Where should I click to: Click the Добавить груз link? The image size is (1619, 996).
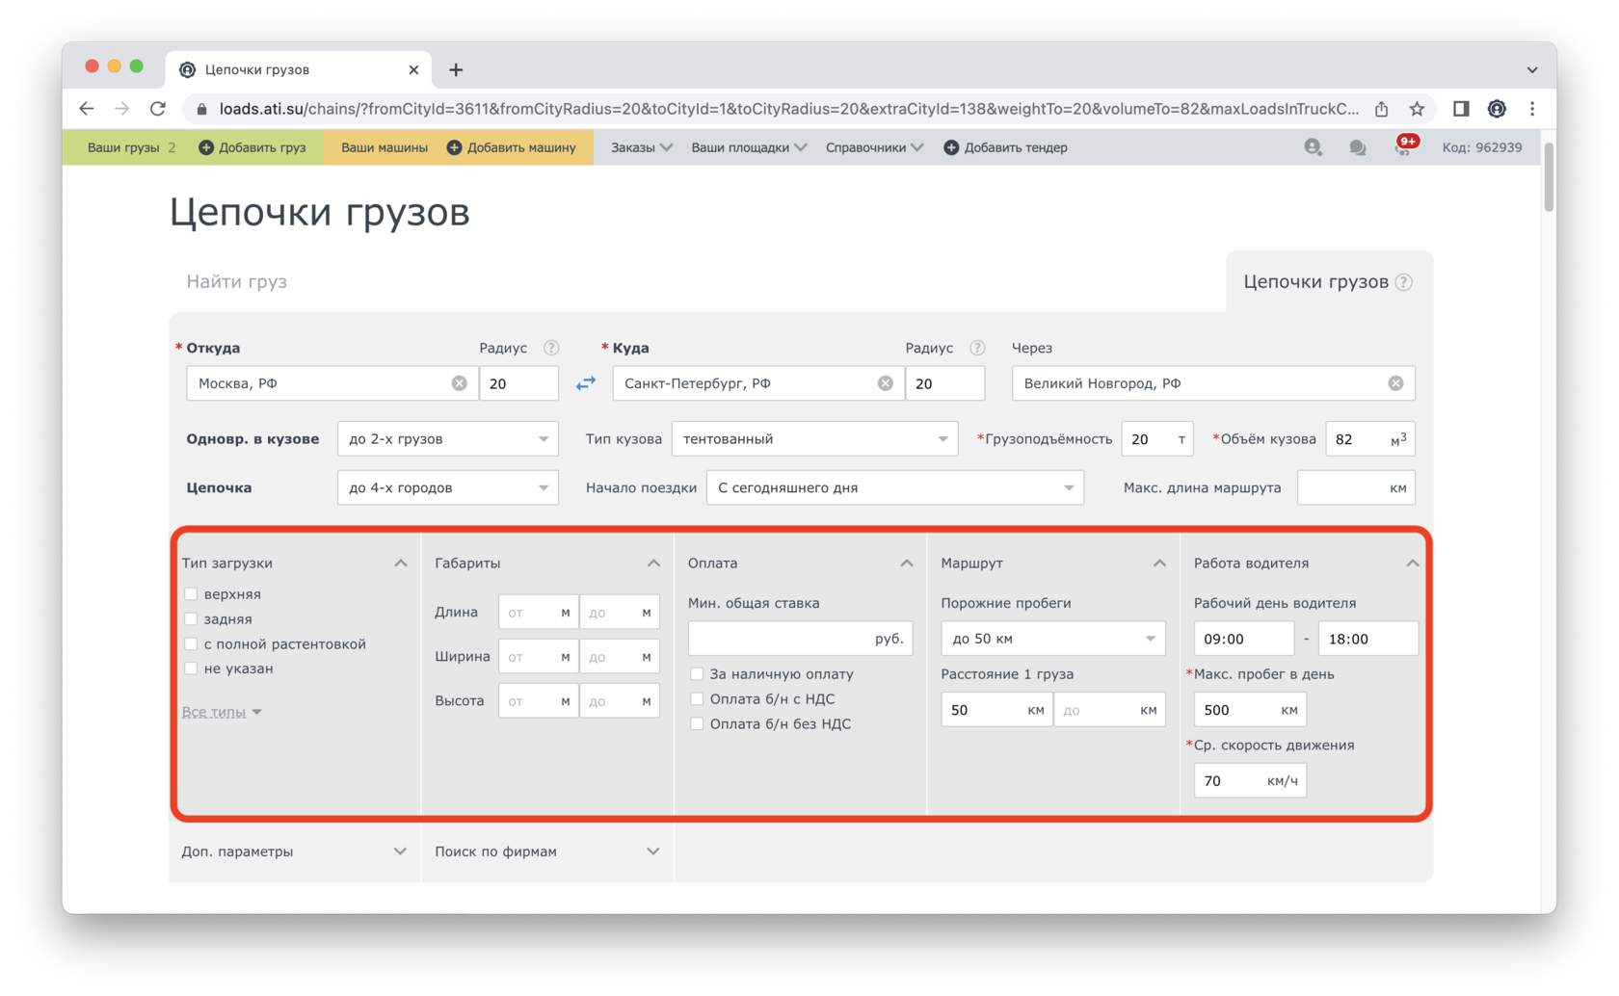[262, 147]
